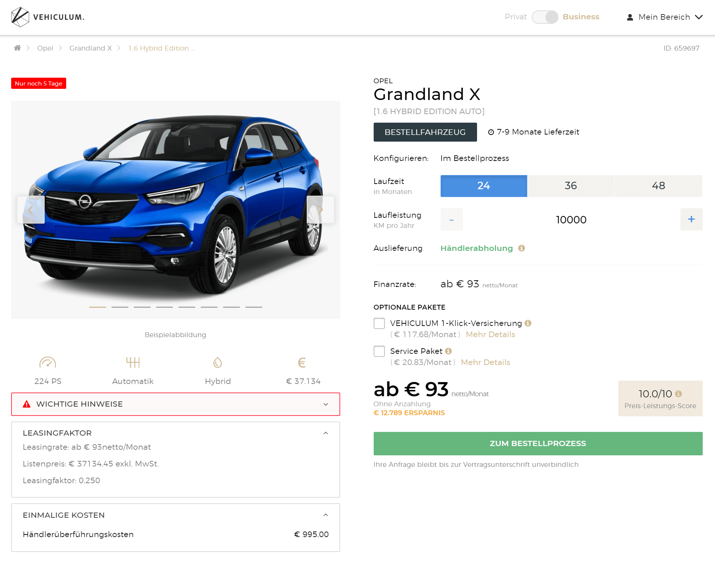Click the euro icon above € 37.134

pos(302,362)
